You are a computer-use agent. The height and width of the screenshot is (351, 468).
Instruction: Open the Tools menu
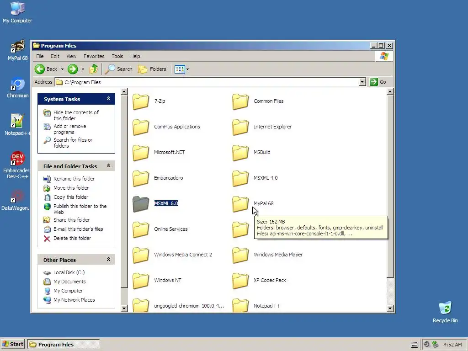point(117,56)
